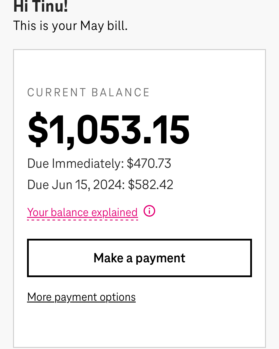Select the $470.73 amount due immediately
This screenshot has width=279, height=349.
pos(149,163)
